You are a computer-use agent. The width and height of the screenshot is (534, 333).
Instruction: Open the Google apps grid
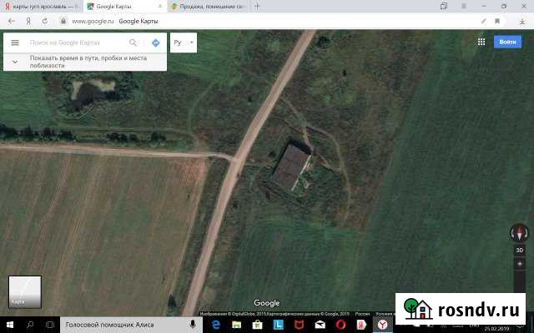(481, 42)
